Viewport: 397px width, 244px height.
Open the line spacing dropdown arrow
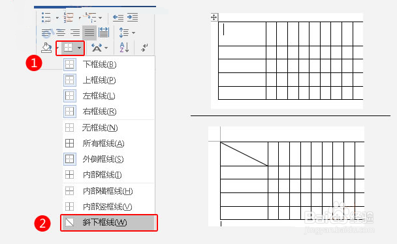coord(133,33)
